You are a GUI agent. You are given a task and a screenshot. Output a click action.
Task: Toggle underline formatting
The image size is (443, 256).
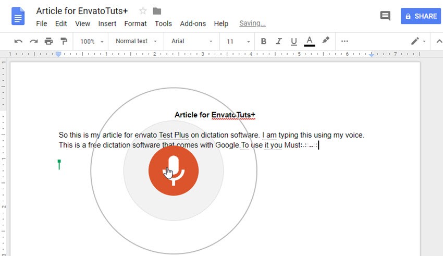(293, 41)
